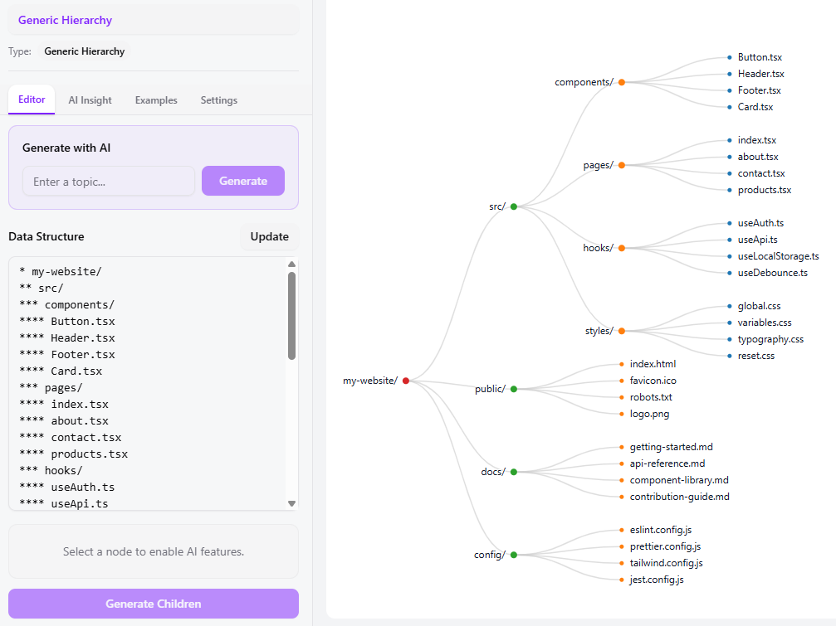836x626 pixels.
Task: Click the topic input field
Action: point(108,181)
